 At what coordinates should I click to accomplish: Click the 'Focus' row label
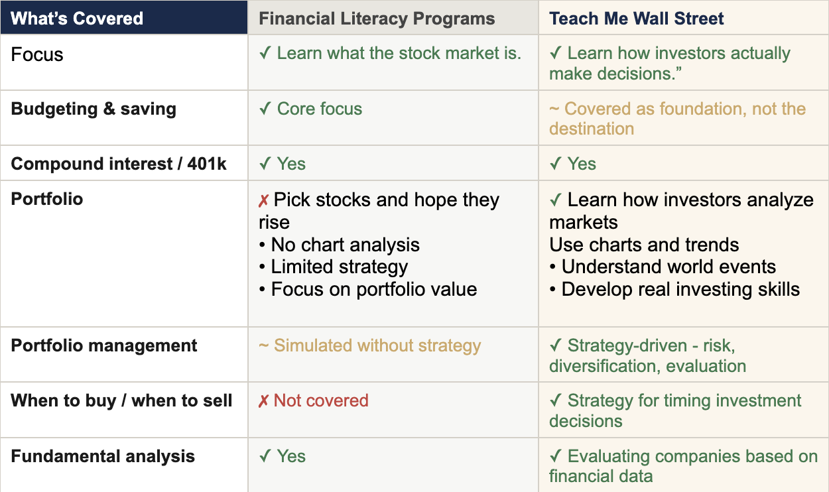(37, 54)
